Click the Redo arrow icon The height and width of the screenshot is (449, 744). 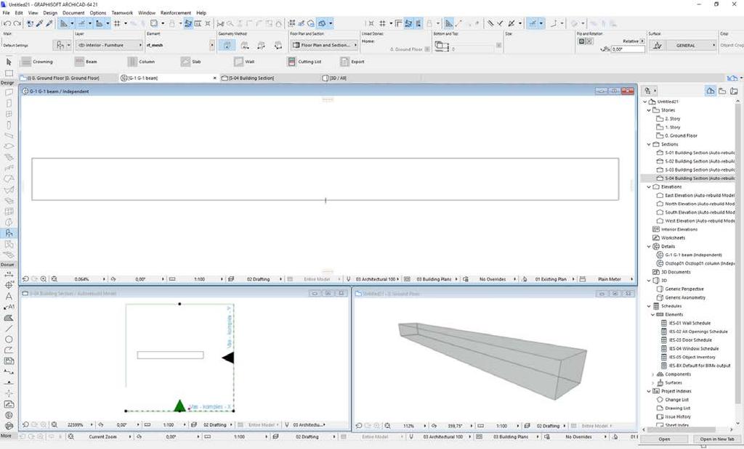tap(17, 23)
